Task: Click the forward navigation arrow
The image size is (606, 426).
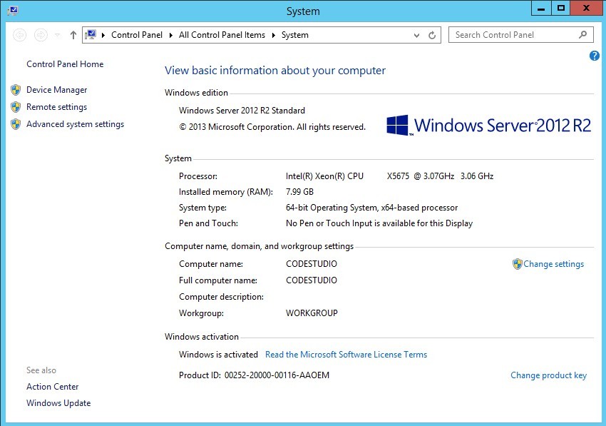Action: [x=41, y=35]
